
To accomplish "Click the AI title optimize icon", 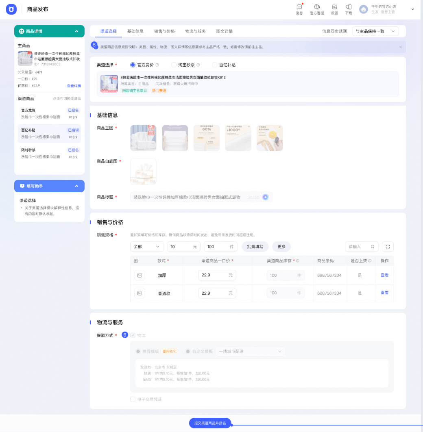I will [x=265, y=197].
